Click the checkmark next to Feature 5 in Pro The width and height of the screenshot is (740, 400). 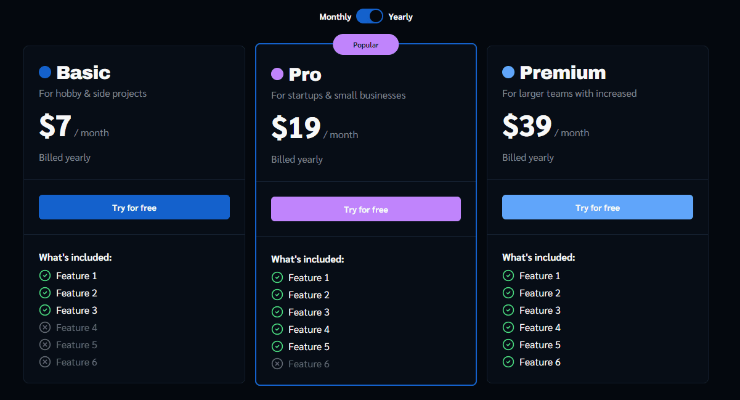tap(277, 346)
